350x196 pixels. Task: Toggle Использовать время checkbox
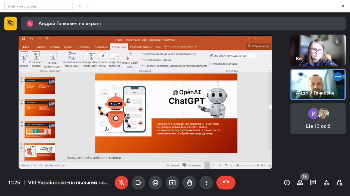[x=142, y=60]
